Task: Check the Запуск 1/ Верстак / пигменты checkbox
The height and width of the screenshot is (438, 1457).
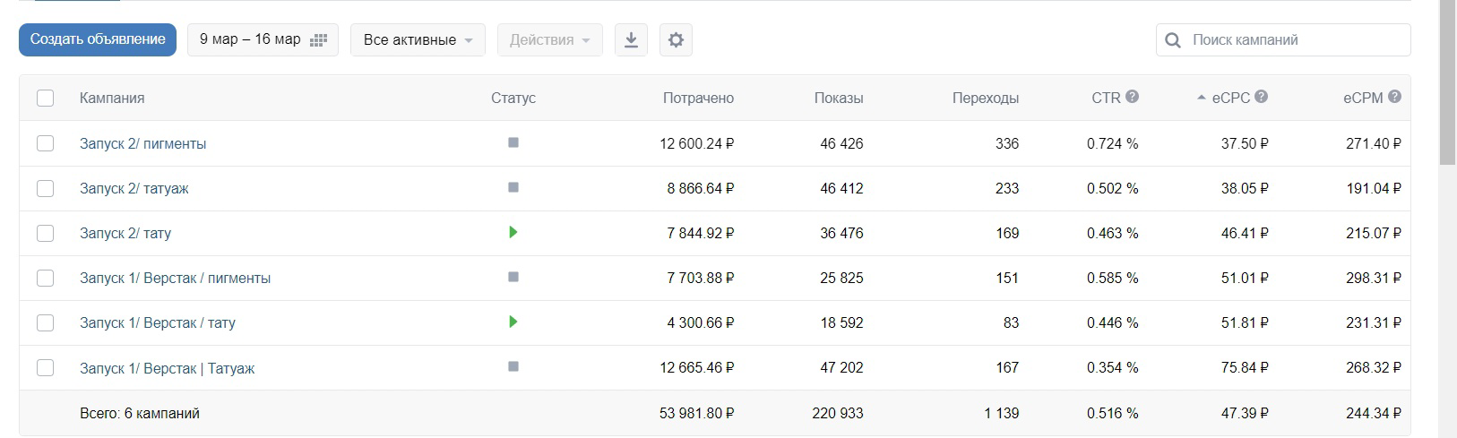Action: tap(45, 278)
